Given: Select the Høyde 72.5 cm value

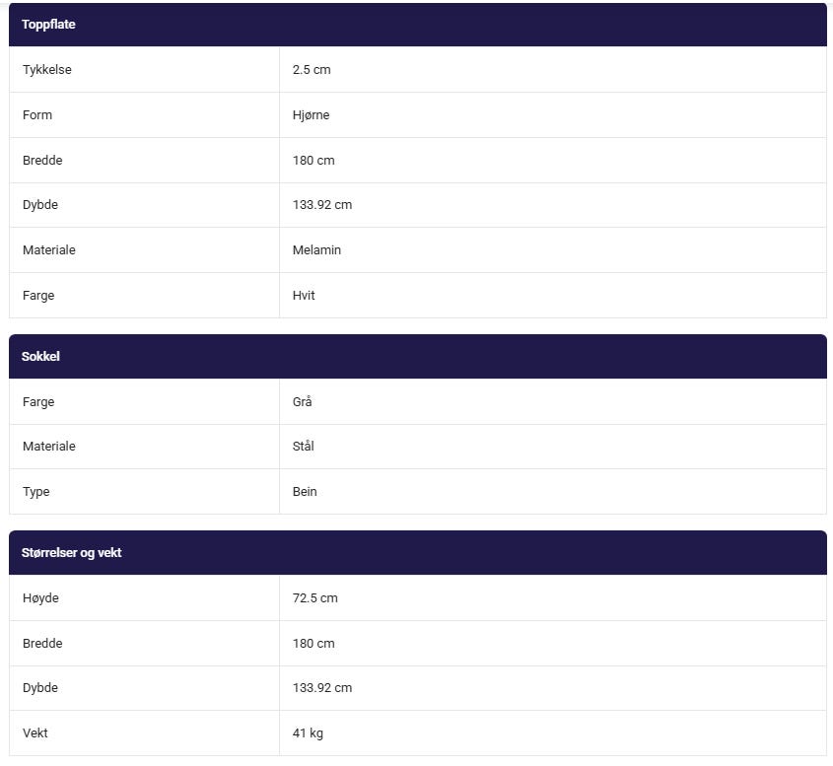Looking at the screenshot, I should click(x=315, y=598).
